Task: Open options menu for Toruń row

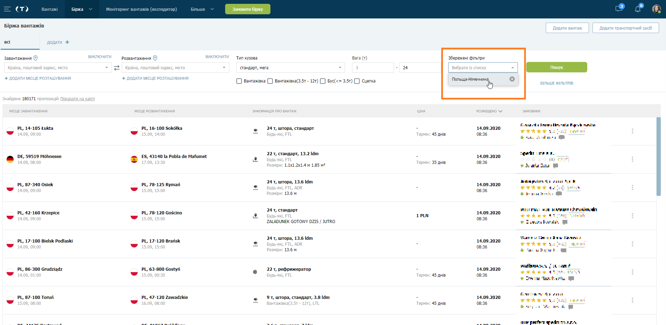Action: tap(632, 300)
